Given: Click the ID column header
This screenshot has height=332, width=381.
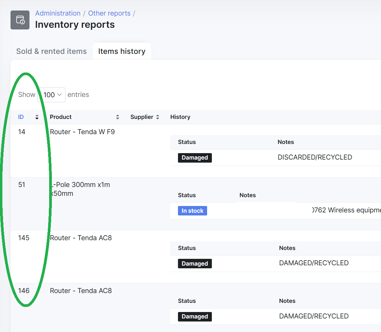Looking at the screenshot, I should (21, 117).
